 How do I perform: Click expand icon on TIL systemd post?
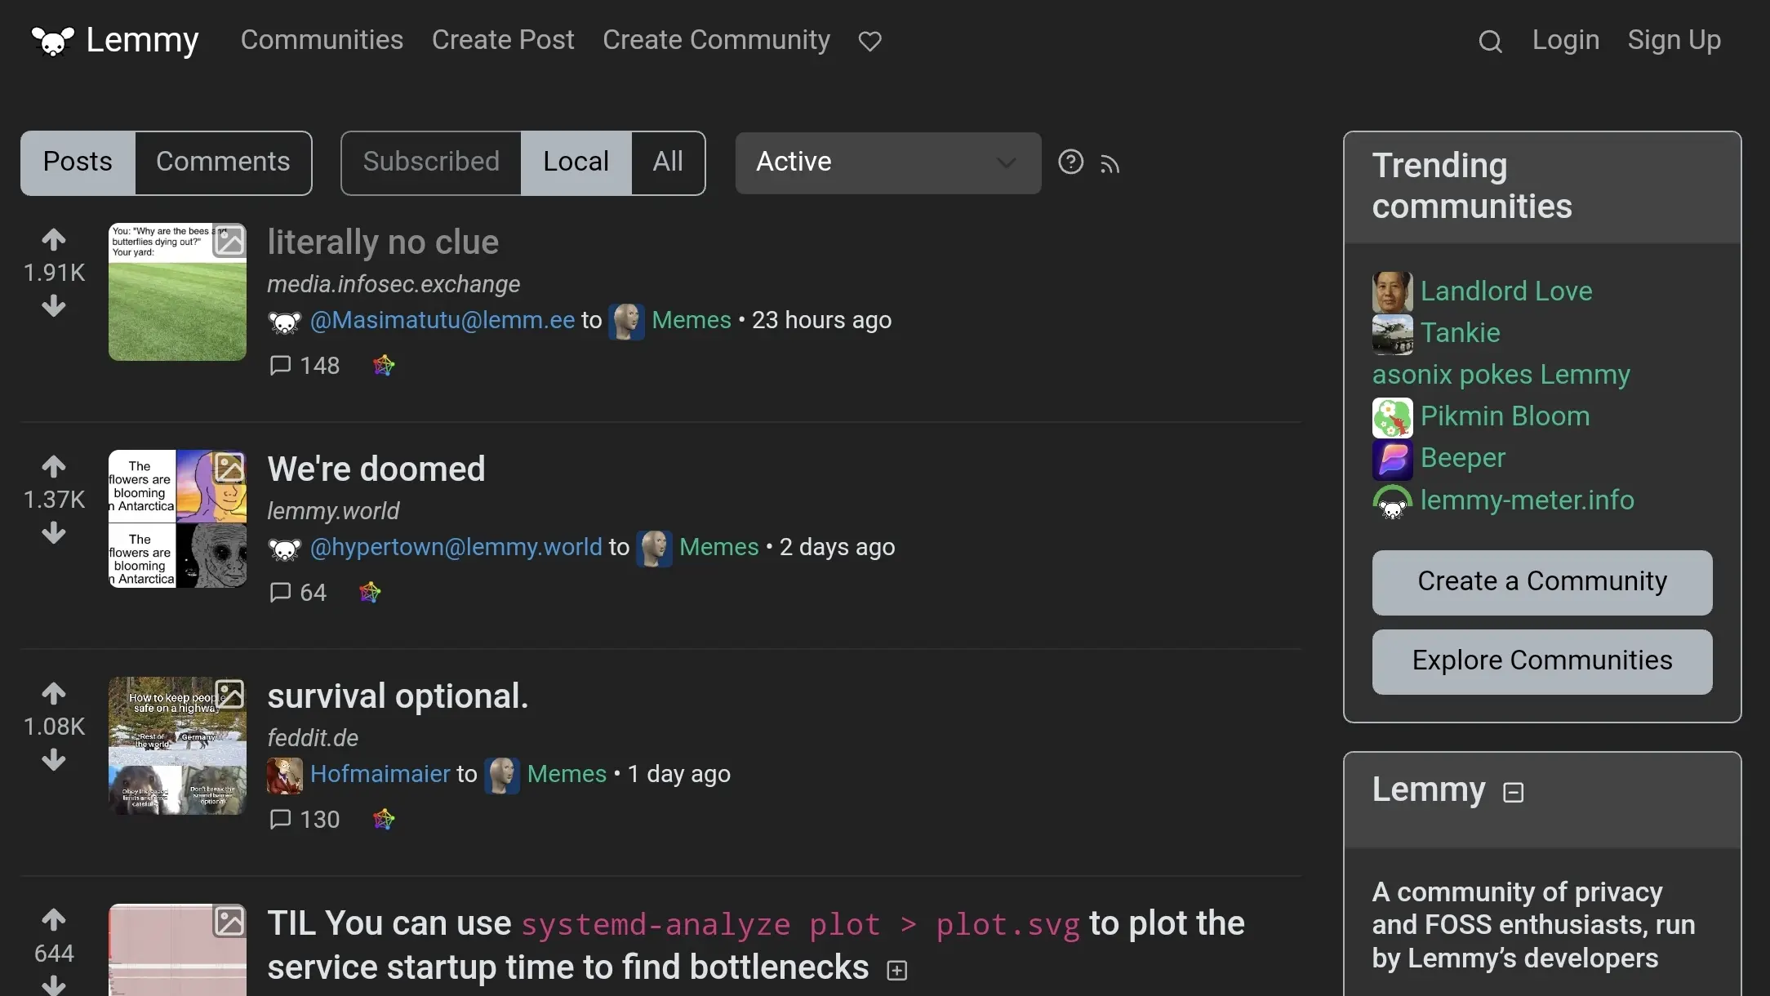click(x=897, y=971)
